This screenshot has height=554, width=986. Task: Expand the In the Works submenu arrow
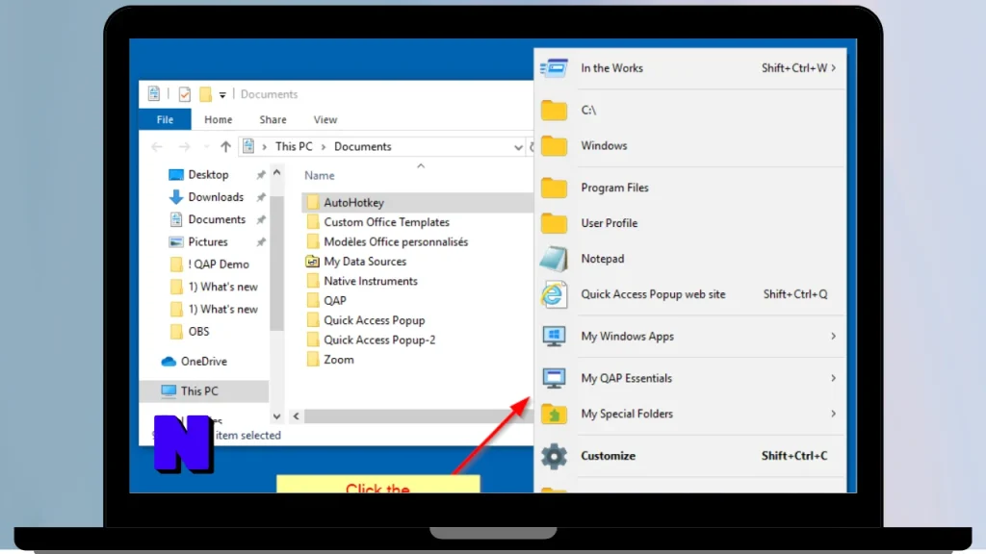click(x=834, y=68)
